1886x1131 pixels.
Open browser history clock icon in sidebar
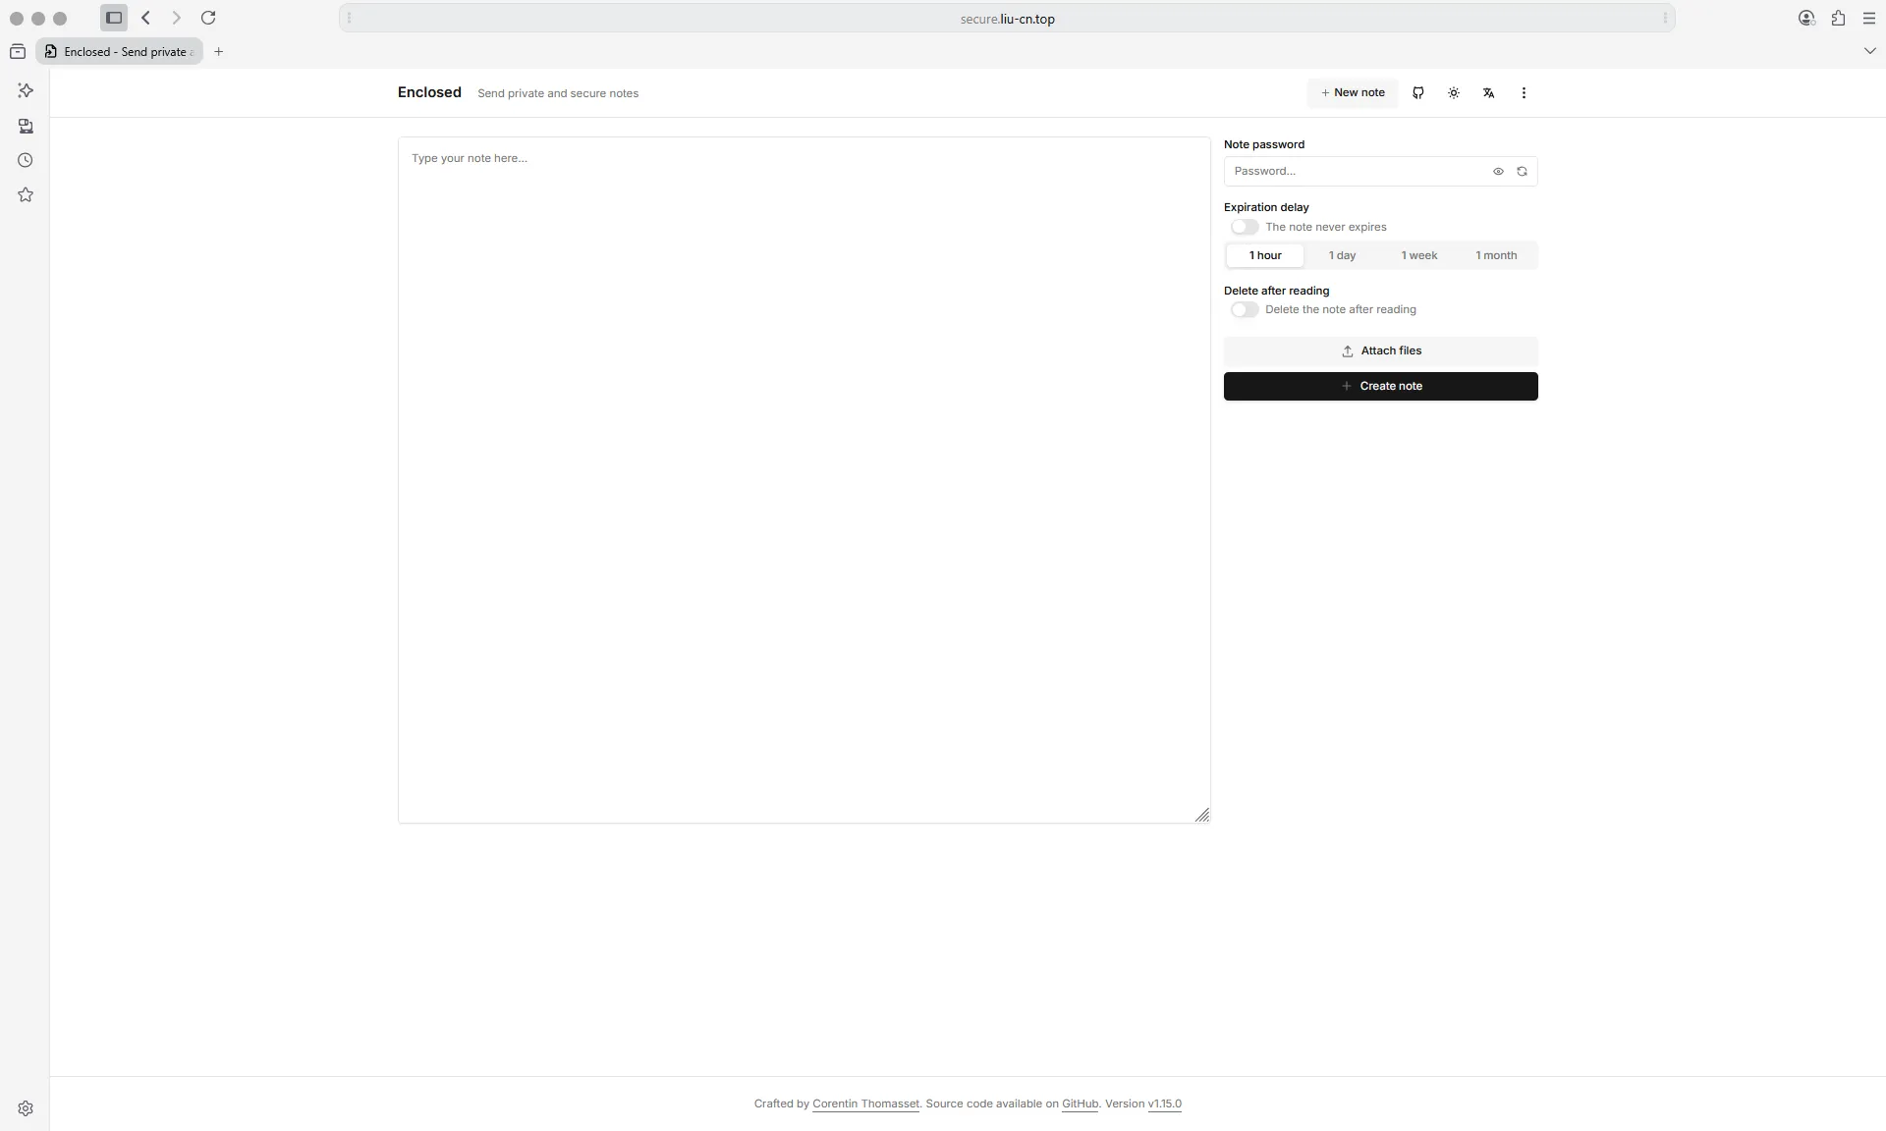pyautogui.click(x=26, y=160)
